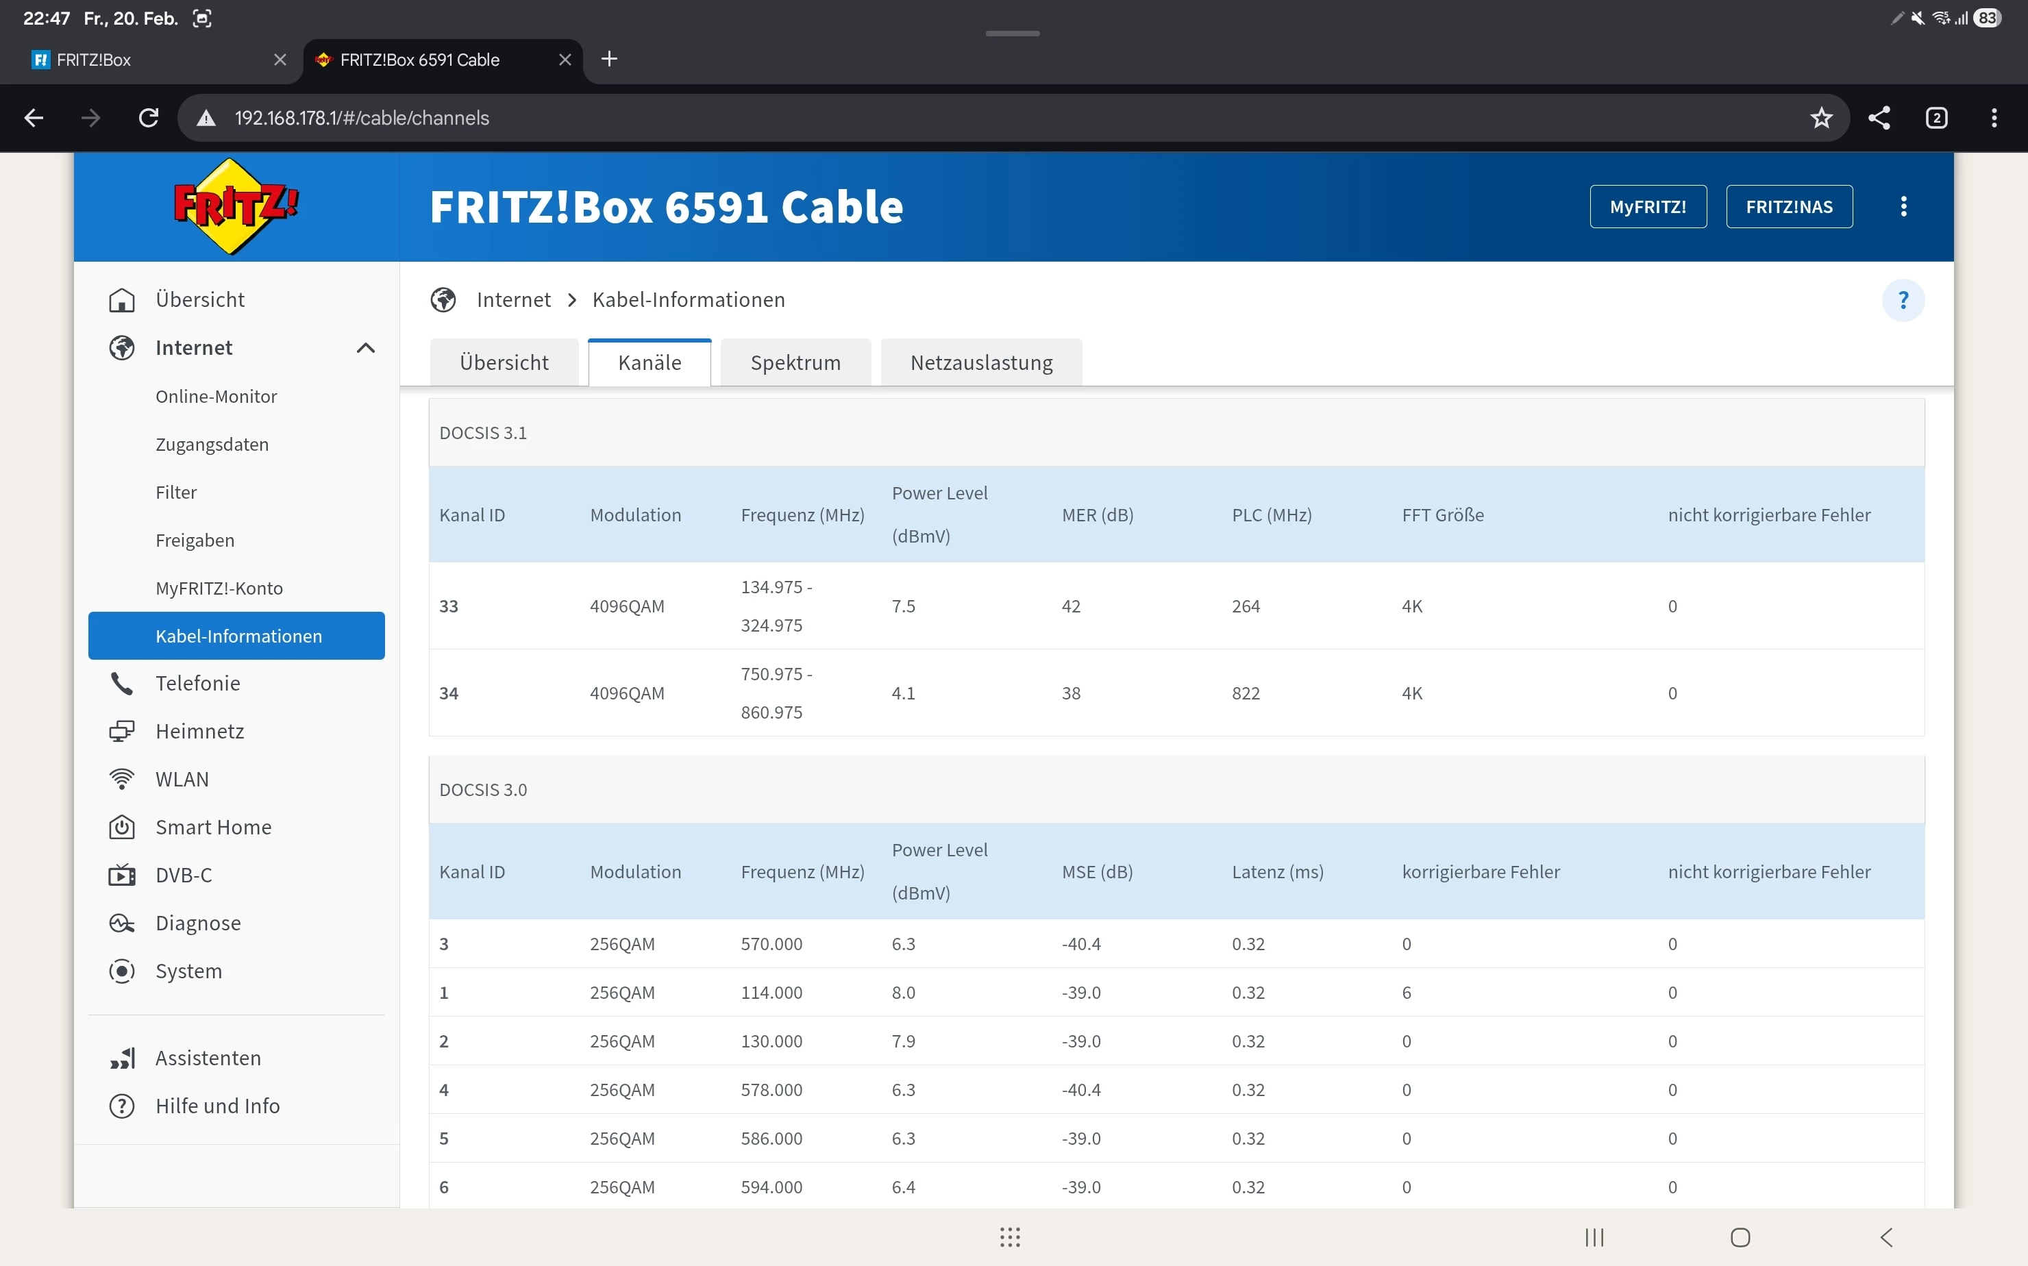The image size is (2028, 1266).
Task: Open the help question mark icon
Action: (x=1903, y=301)
